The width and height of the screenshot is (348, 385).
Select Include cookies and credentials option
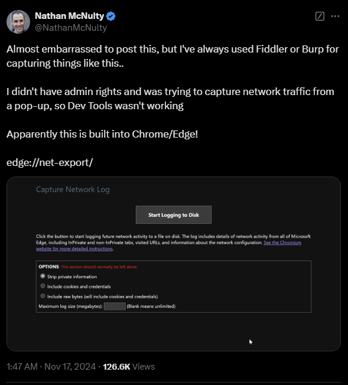pyautogui.click(x=43, y=286)
